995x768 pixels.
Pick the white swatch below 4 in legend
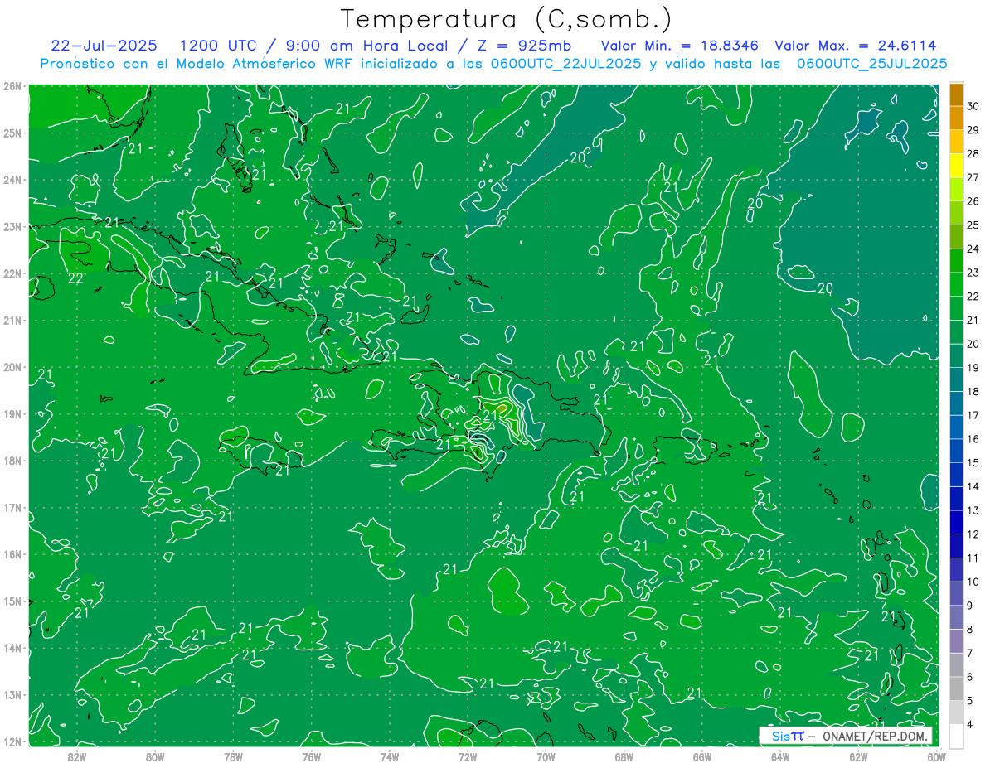956,736
